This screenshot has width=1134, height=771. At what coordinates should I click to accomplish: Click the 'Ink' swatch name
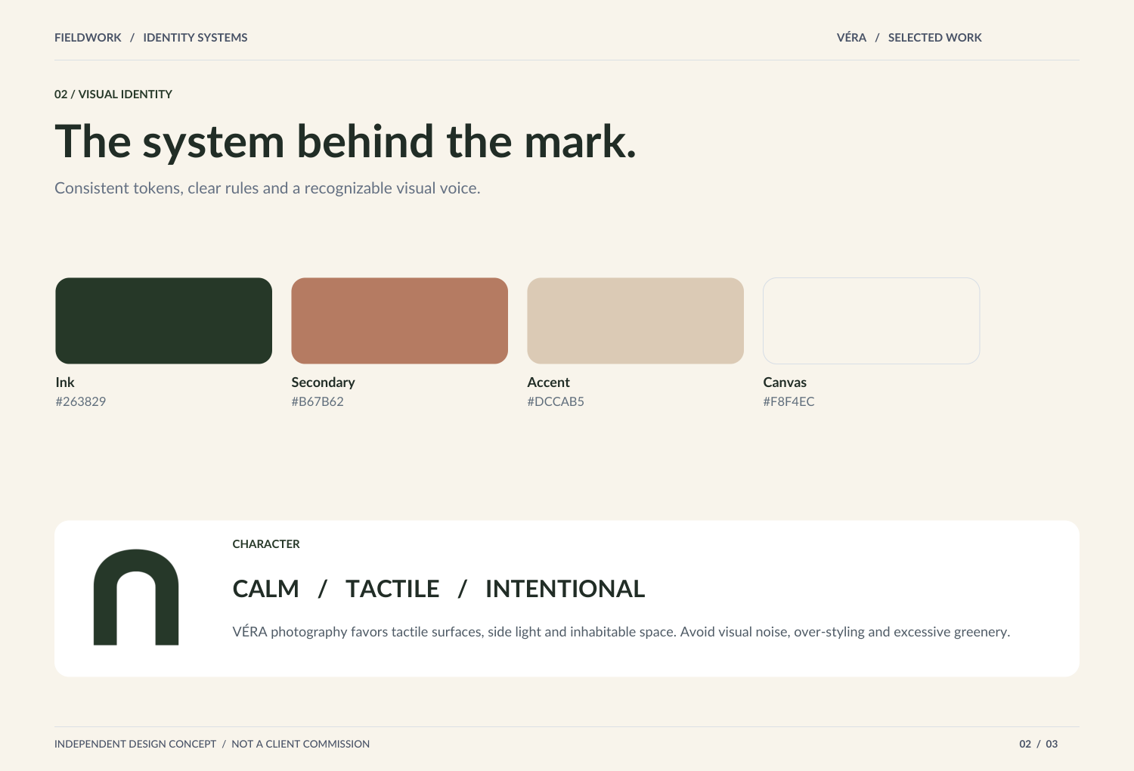click(65, 382)
